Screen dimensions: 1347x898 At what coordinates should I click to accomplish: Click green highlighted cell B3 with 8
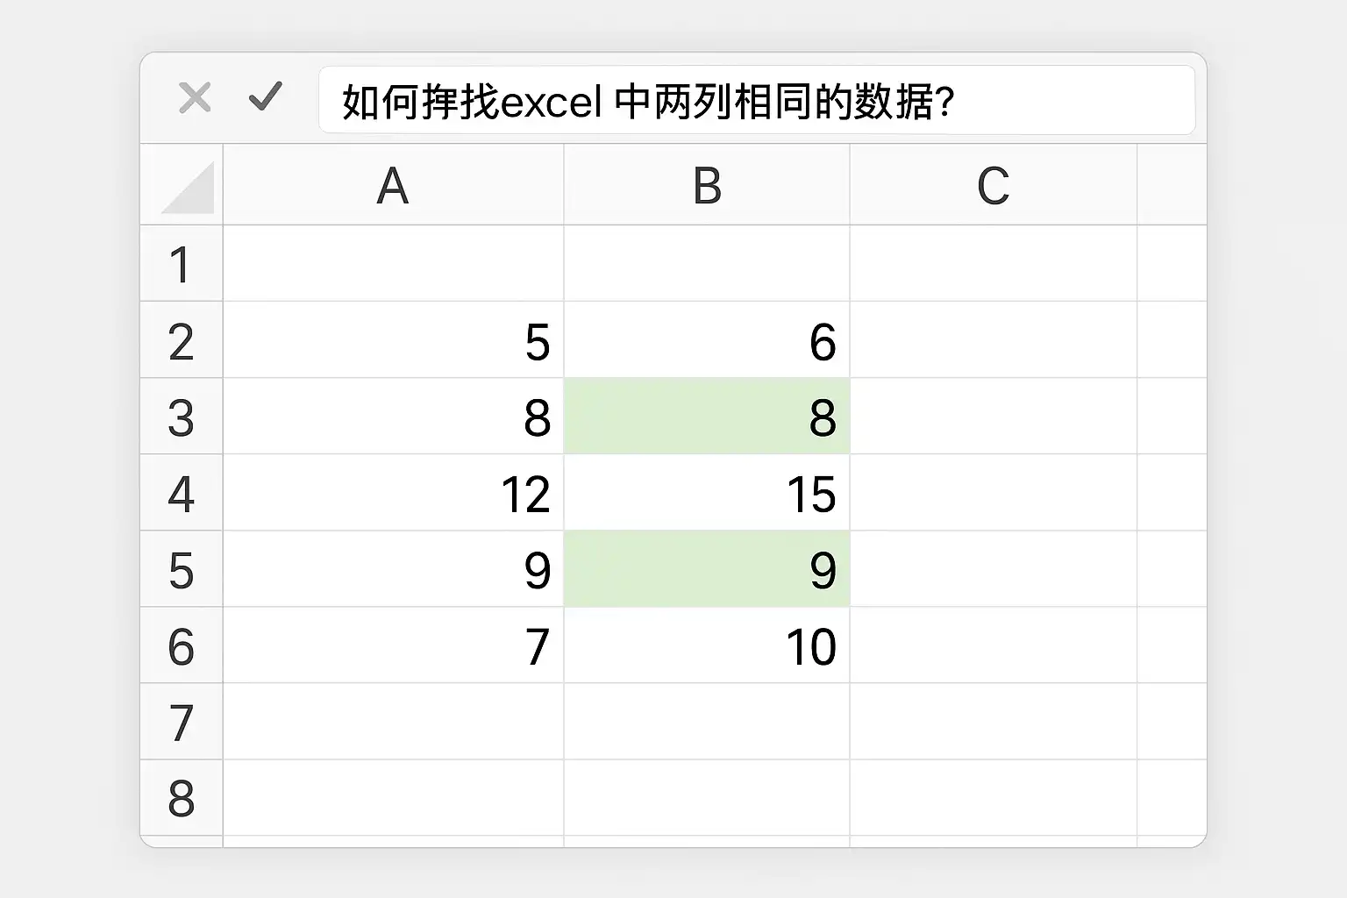click(707, 417)
